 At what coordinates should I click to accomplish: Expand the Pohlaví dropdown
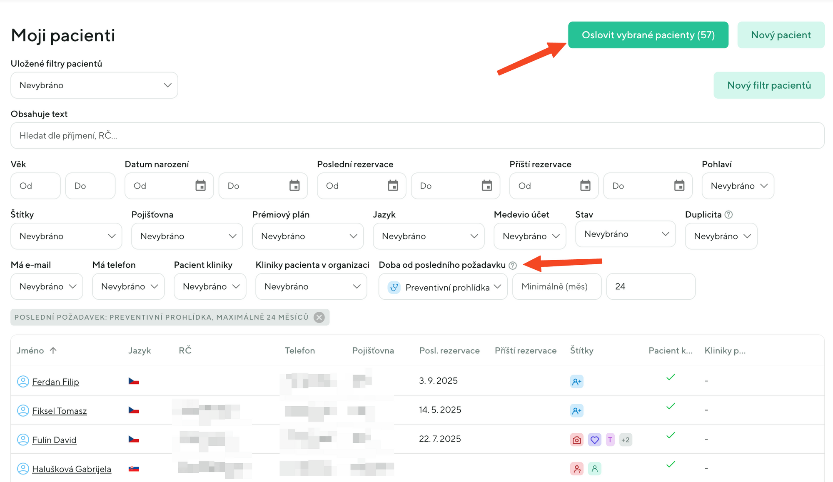tap(738, 186)
